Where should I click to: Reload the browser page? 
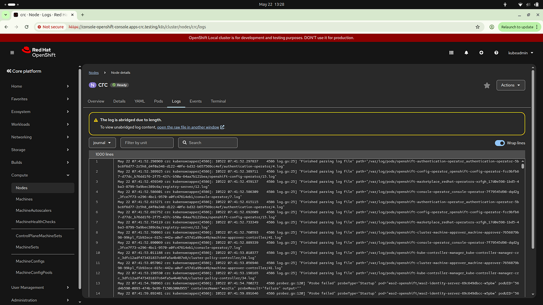pyautogui.click(x=26, y=27)
